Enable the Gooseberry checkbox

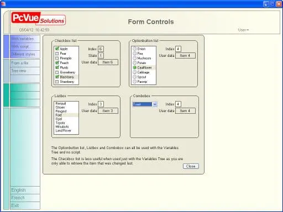pyautogui.click(x=57, y=72)
